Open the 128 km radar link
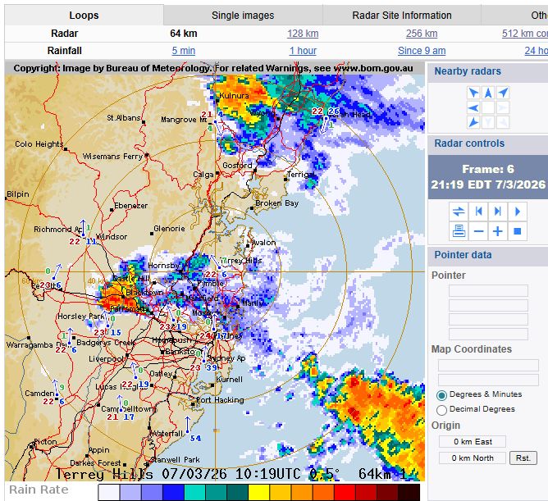This screenshot has width=548, height=501. (x=302, y=34)
